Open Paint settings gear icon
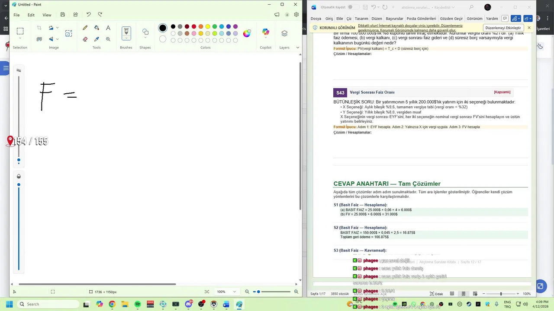This screenshot has height=311, width=554. pyautogui.click(x=296, y=15)
